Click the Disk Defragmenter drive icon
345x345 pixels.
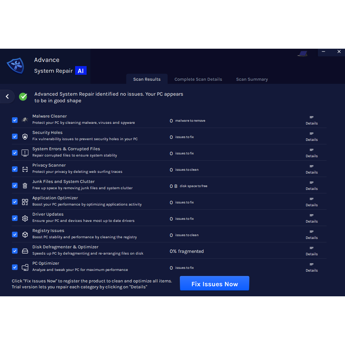(x=25, y=251)
